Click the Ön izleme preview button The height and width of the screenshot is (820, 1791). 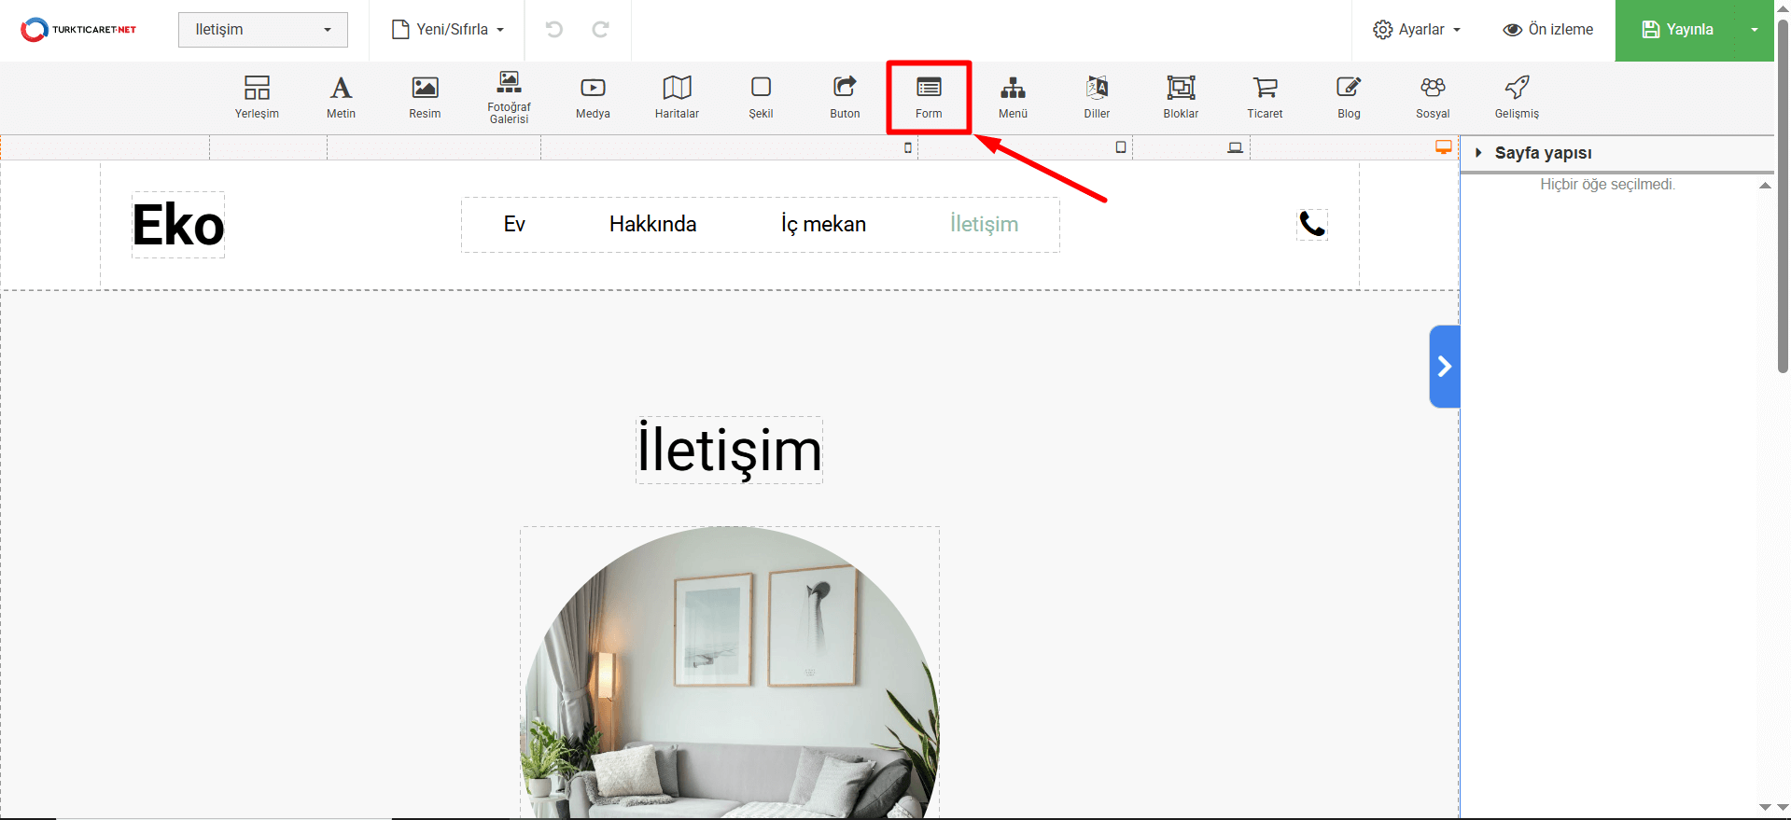pyautogui.click(x=1548, y=30)
